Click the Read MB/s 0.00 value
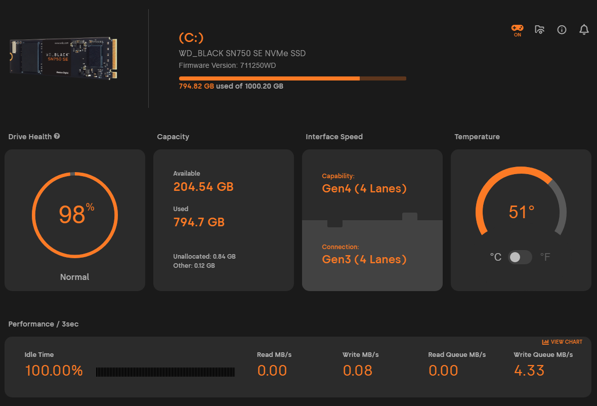The height and width of the screenshot is (406, 597). 272,371
